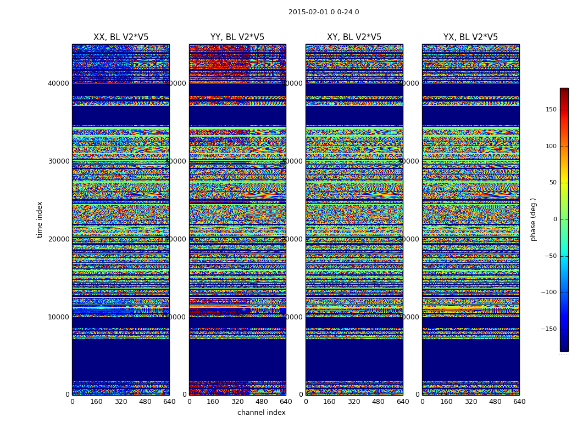
Task: Click the 'phase (deg.)' colorbar label
Action: click(x=533, y=219)
